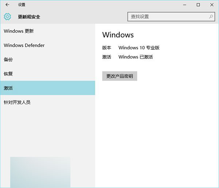Minimize the Settings window
This screenshot has width=219, height=188.
(x=185, y=5)
